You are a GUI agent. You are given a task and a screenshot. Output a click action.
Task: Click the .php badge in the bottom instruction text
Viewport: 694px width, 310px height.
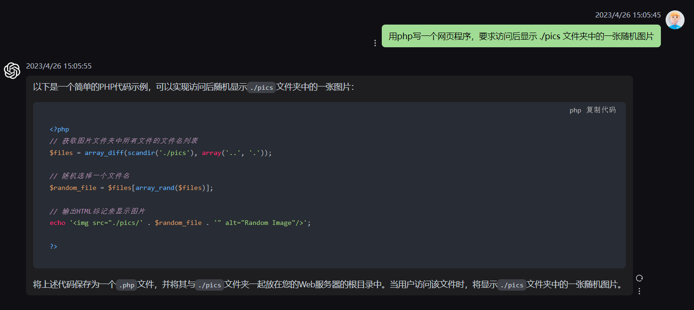pos(127,285)
